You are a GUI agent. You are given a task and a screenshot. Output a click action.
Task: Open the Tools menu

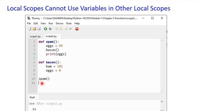tap(69, 23)
